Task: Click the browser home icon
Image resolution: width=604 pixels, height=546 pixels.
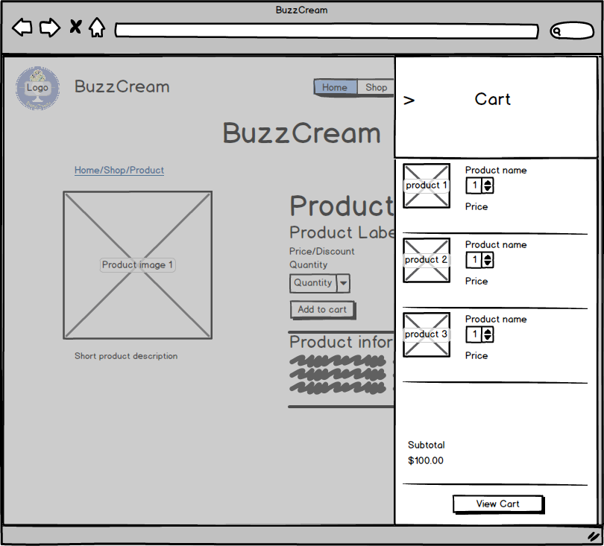Action: pos(98,27)
